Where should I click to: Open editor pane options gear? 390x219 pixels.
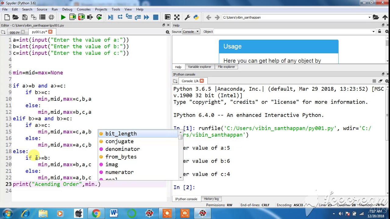(167, 32)
